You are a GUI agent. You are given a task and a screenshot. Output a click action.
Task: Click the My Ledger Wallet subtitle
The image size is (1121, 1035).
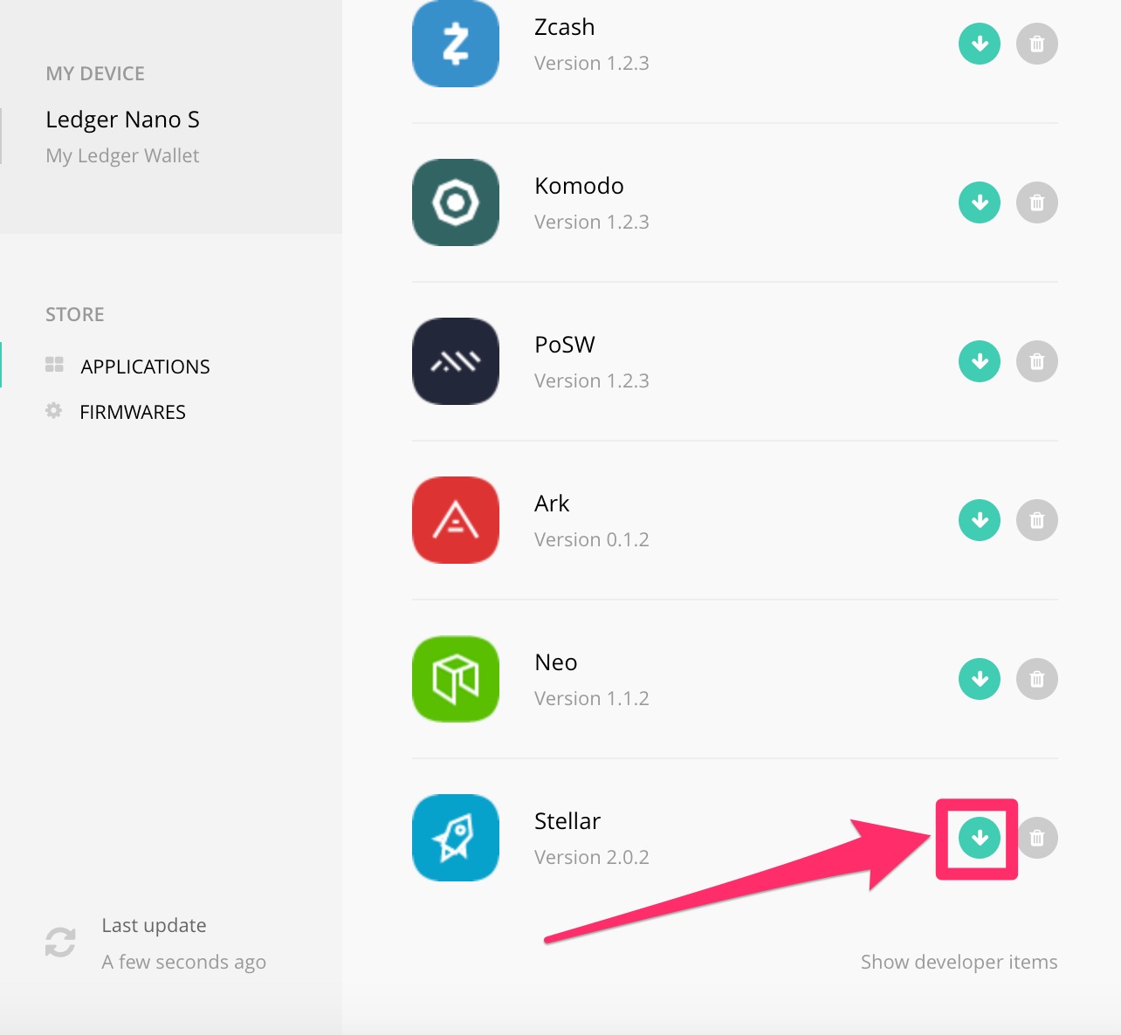tap(122, 155)
